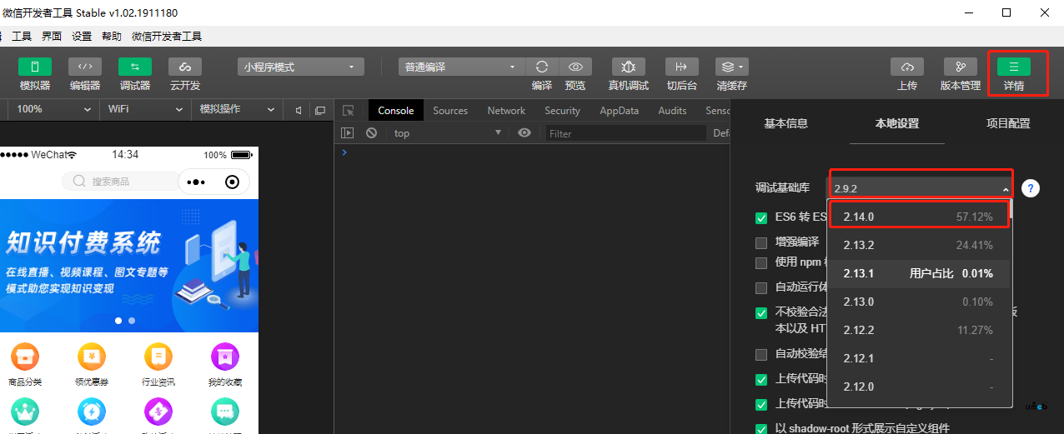Open the 小程序模式 mode dropdown

(300, 67)
